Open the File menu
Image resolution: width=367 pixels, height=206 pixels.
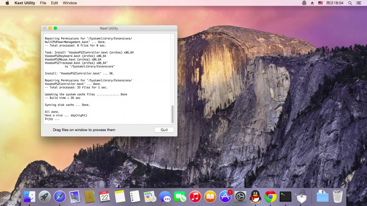[x=43, y=3]
